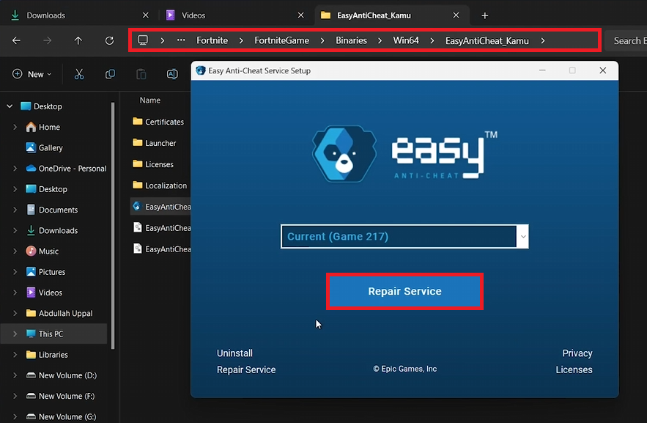
Task: Select the Certificates folder
Action: click(x=159, y=122)
